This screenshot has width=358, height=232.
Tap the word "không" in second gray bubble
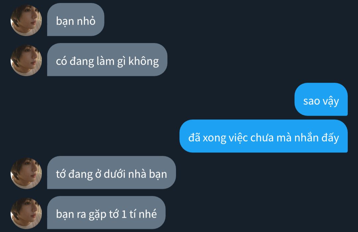pos(144,62)
